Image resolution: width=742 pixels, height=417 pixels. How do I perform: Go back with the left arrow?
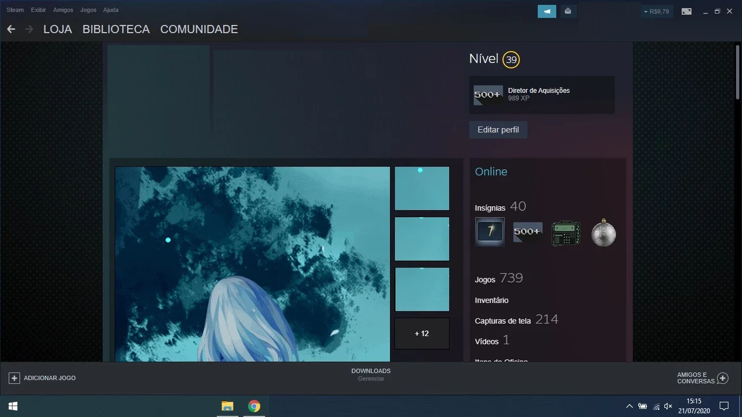[11, 29]
